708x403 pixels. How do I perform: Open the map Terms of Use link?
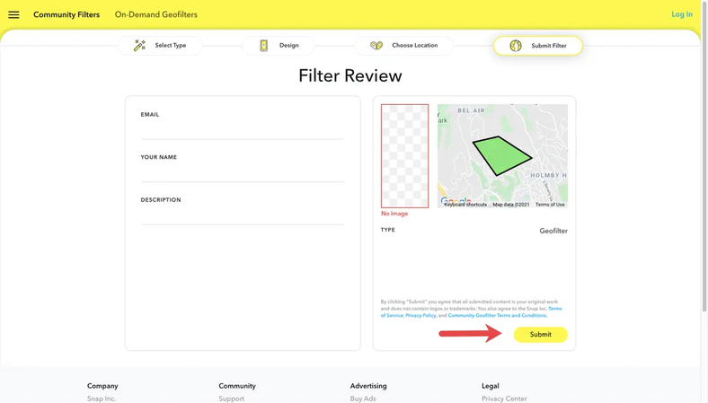(x=550, y=205)
